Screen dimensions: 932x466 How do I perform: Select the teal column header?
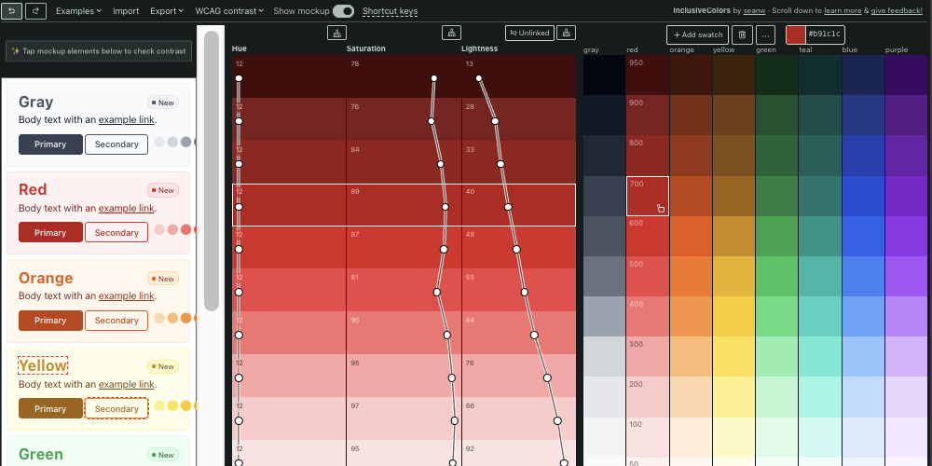point(805,50)
